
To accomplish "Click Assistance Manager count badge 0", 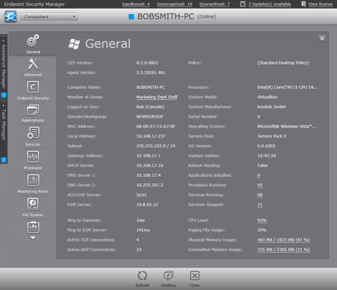I will point(4,95).
